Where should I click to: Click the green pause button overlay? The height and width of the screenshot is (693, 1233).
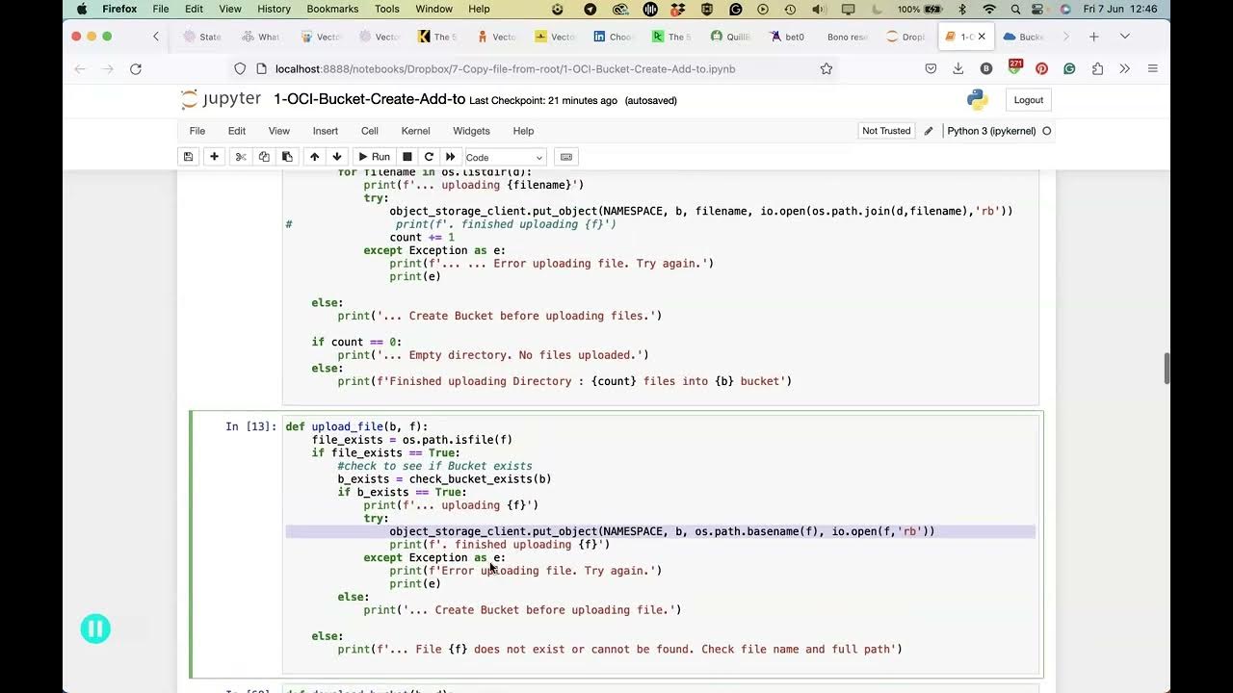(x=95, y=629)
